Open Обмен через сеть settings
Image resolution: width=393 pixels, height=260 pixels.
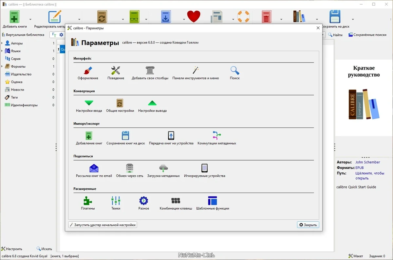tap(130, 171)
